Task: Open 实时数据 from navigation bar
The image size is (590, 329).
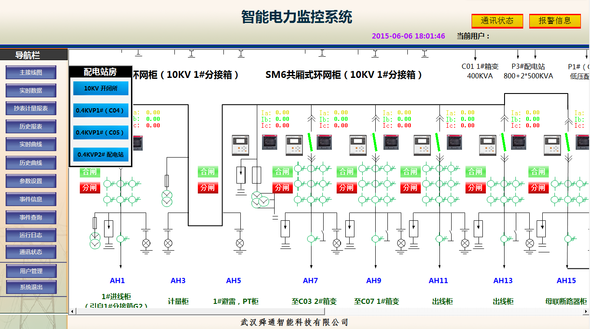Action: pyautogui.click(x=31, y=90)
